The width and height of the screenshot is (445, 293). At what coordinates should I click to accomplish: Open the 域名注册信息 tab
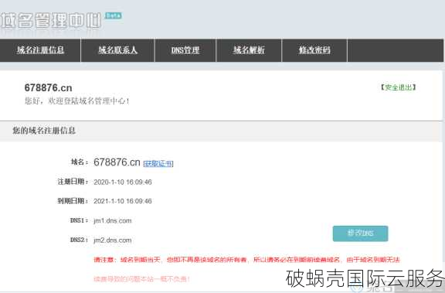40,50
